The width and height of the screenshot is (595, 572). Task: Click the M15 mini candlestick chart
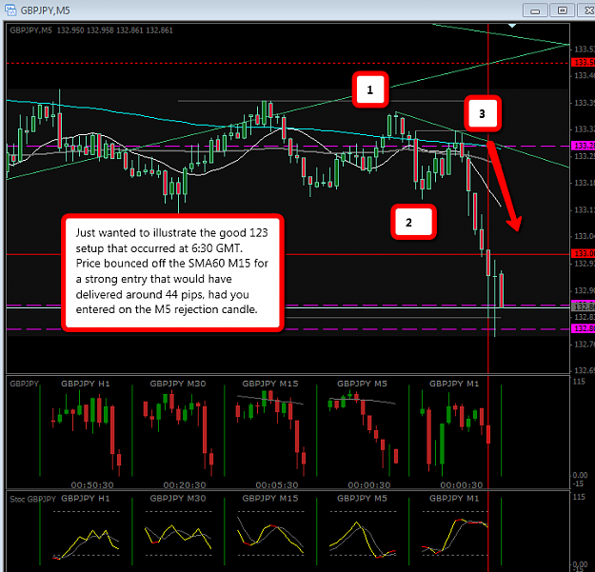click(x=270, y=432)
